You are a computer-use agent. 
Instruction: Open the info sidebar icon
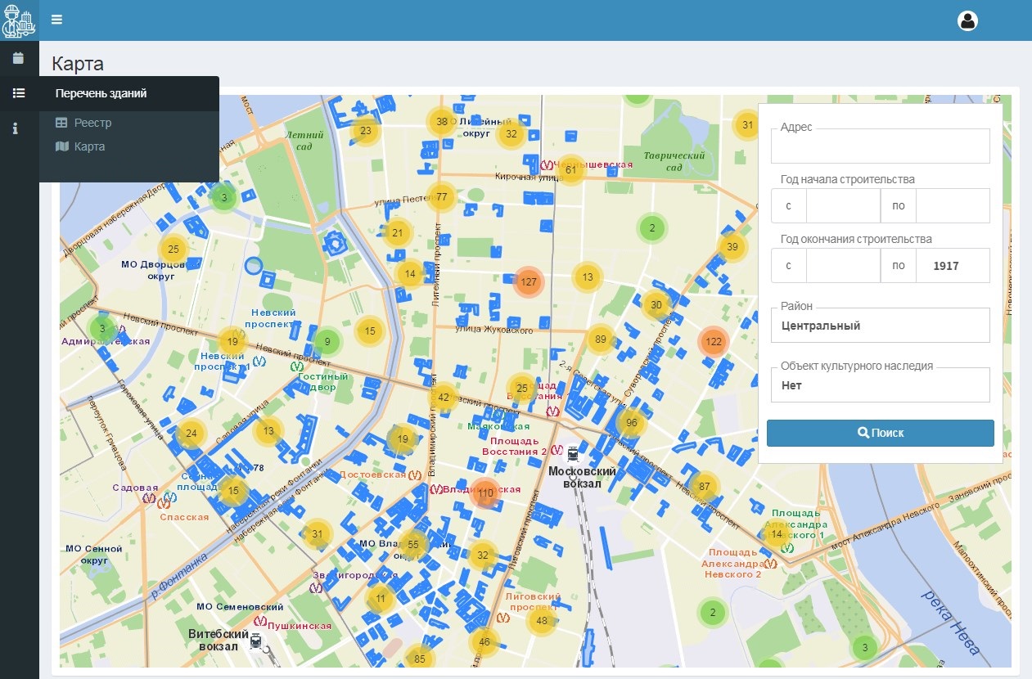click(x=16, y=128)
